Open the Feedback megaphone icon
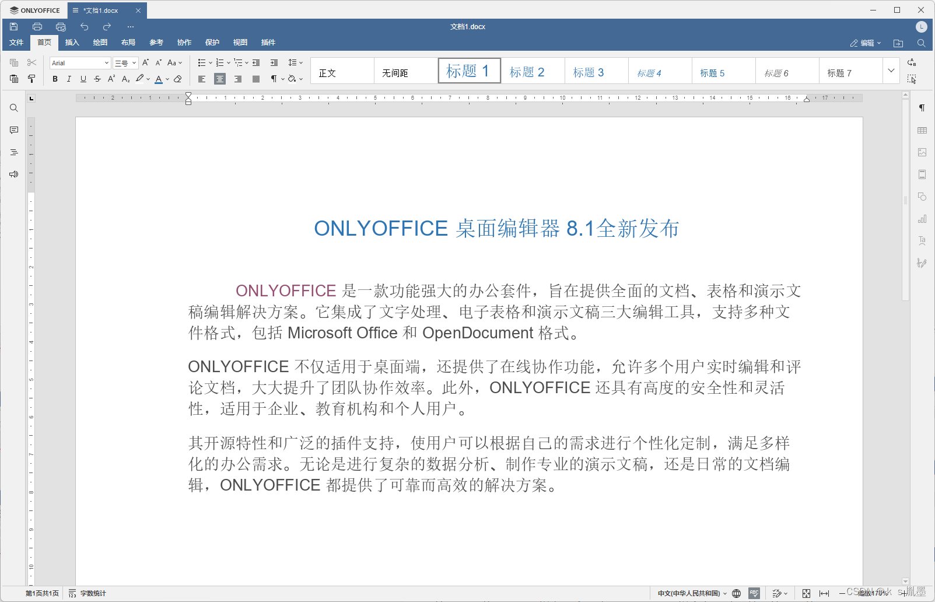The width and height of the screenshot is (935, 602). [14, 174]
